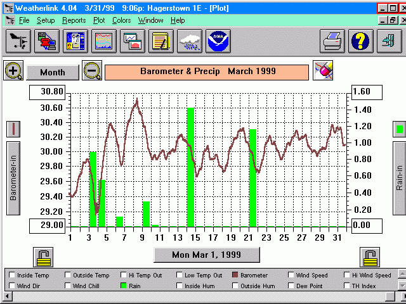Click the green rain bar at day 21
This screenshot has width=406, height=304.
(x=252, y=178)
